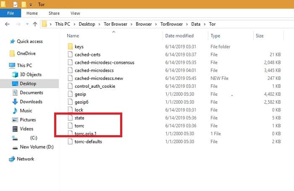Viewport: 294px width, 191px height.
Task: Expand the chevron after Tor Browser breadcrumb
Action: 131,24
